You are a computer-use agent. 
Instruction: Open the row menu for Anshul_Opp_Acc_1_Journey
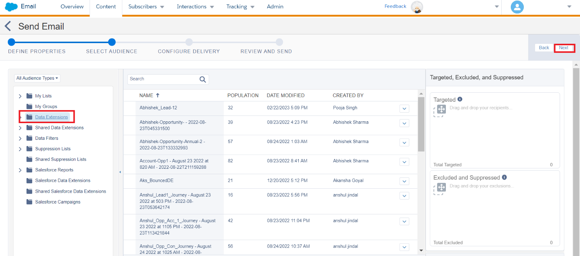point(405,221)
